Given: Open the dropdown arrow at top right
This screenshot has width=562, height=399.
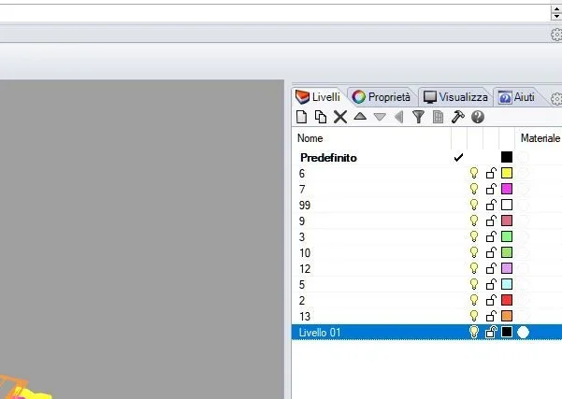Looking at the screenshot, I should click(555, 13).
